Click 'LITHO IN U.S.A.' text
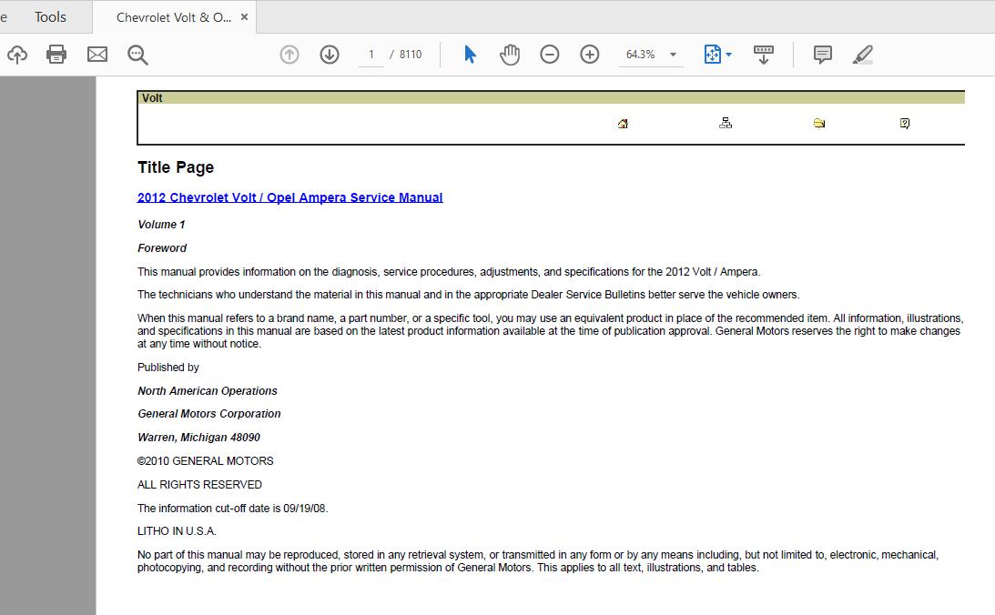 (177, 531)
